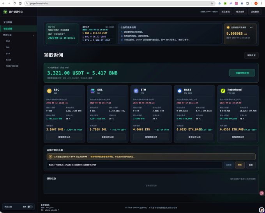The width and height of the screenshot is (265, 213).
Task: Open ROBINHOOD transaction records in sidebar
Action: [x=12, y=66]
